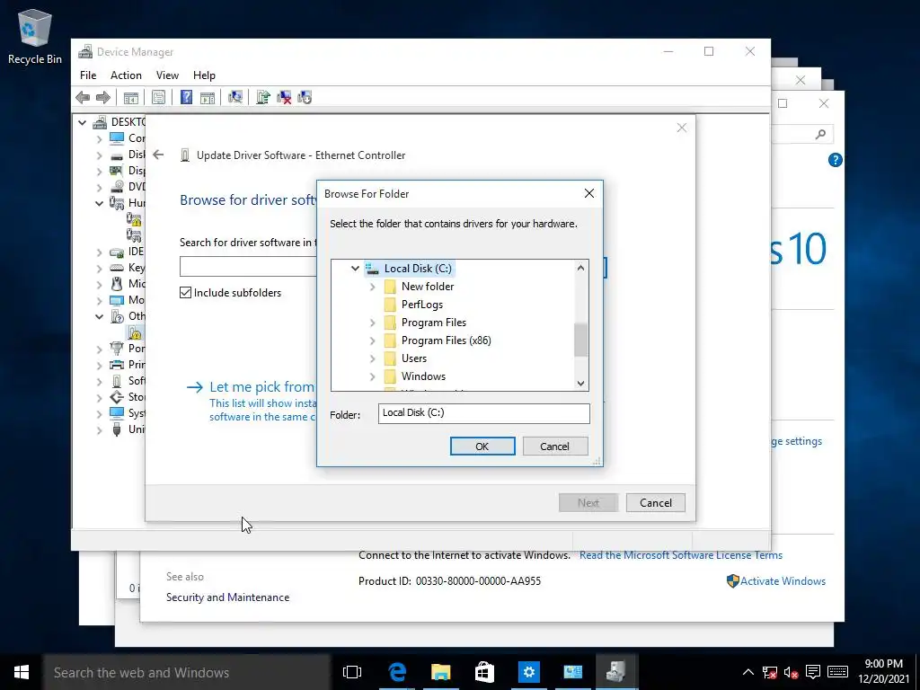920x690 pixels.
Task: Click folder tree scroll down arrow
Action: pos(580,383)
